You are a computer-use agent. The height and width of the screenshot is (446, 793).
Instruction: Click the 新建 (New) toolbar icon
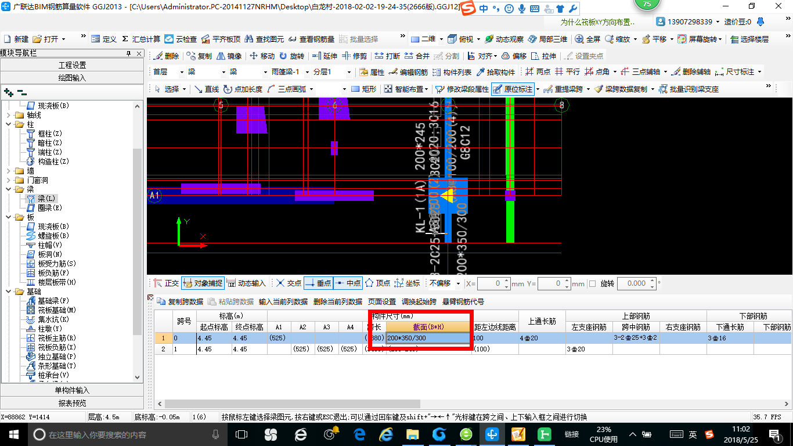coord(16,39)
